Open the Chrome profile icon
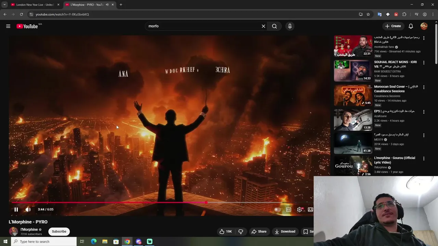Viewport: 438px width, 246px height. pos(425,14)
